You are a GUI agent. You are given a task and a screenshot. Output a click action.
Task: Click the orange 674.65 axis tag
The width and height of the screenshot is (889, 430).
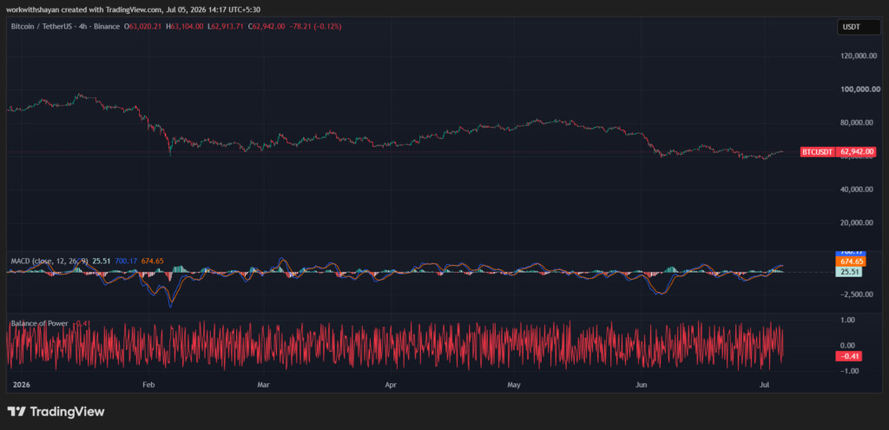tap(851, 261)
